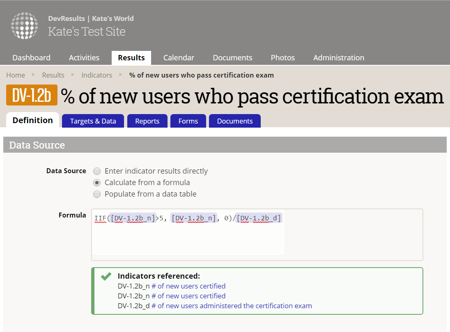450x332 pixels.
Task: Choose "Calculate from a formula" radio button
Action: click(97, 183)
